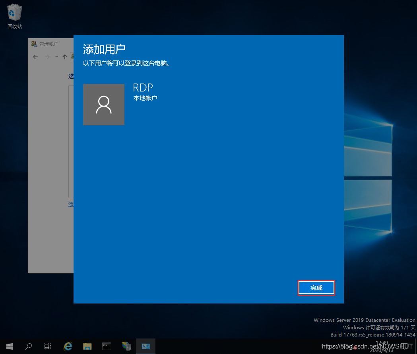Open Server Manager from the taskbar

(x=126, y=346)
